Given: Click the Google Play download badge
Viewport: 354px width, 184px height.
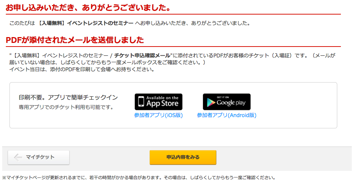Looking at the screenshot, I should tap(227, 102).
